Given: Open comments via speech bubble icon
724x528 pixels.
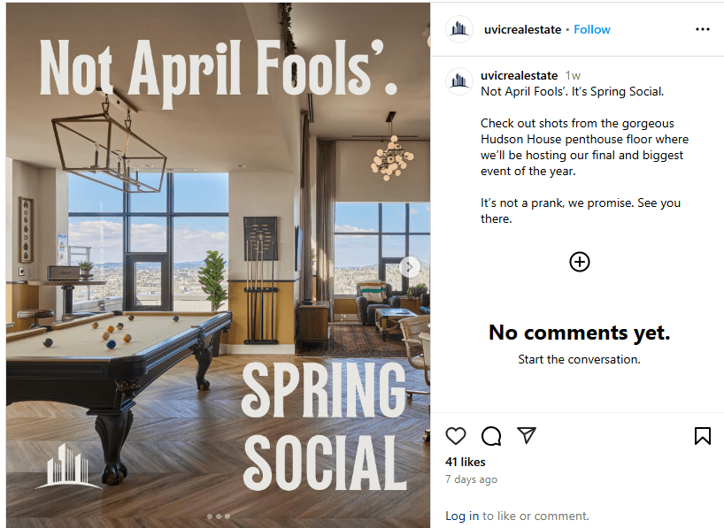Looking at the screenshot, I should 491,436.
